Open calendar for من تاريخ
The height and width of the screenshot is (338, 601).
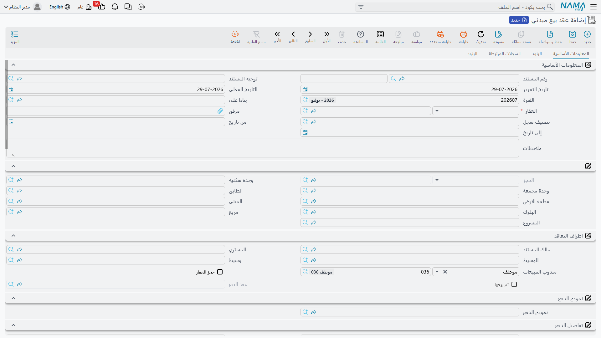coord(11,121)
